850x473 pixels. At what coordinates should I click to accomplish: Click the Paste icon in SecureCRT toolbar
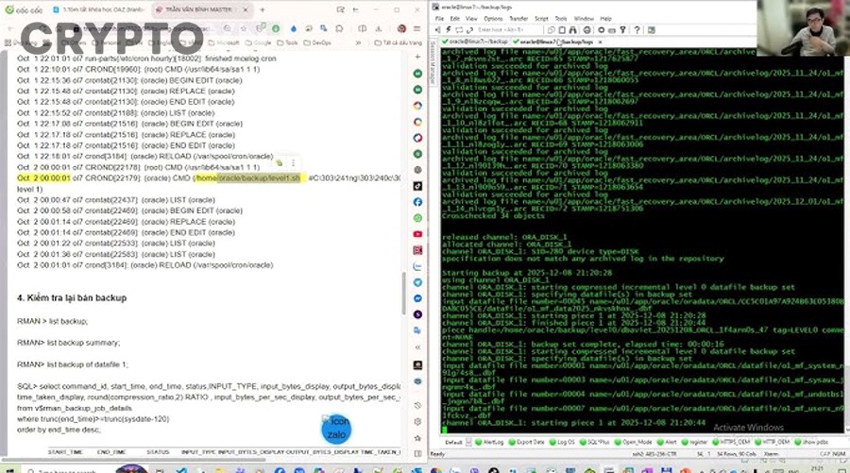(x=562, y=30)
